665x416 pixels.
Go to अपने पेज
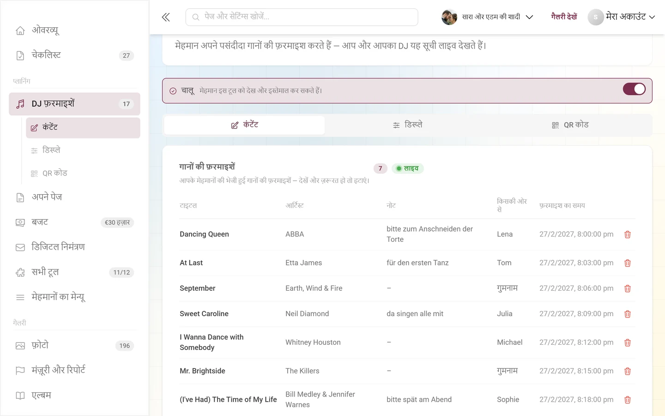[x=74, y=197]
